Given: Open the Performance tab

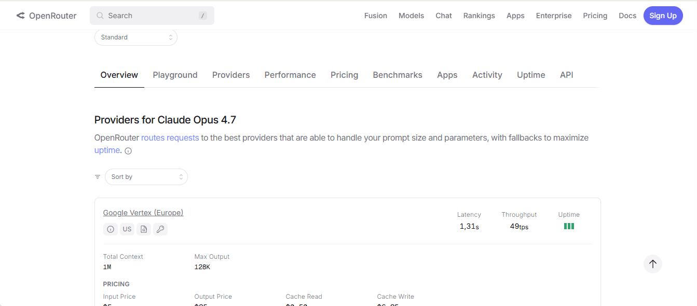Looking at the screenshot, I should (290, 75).
